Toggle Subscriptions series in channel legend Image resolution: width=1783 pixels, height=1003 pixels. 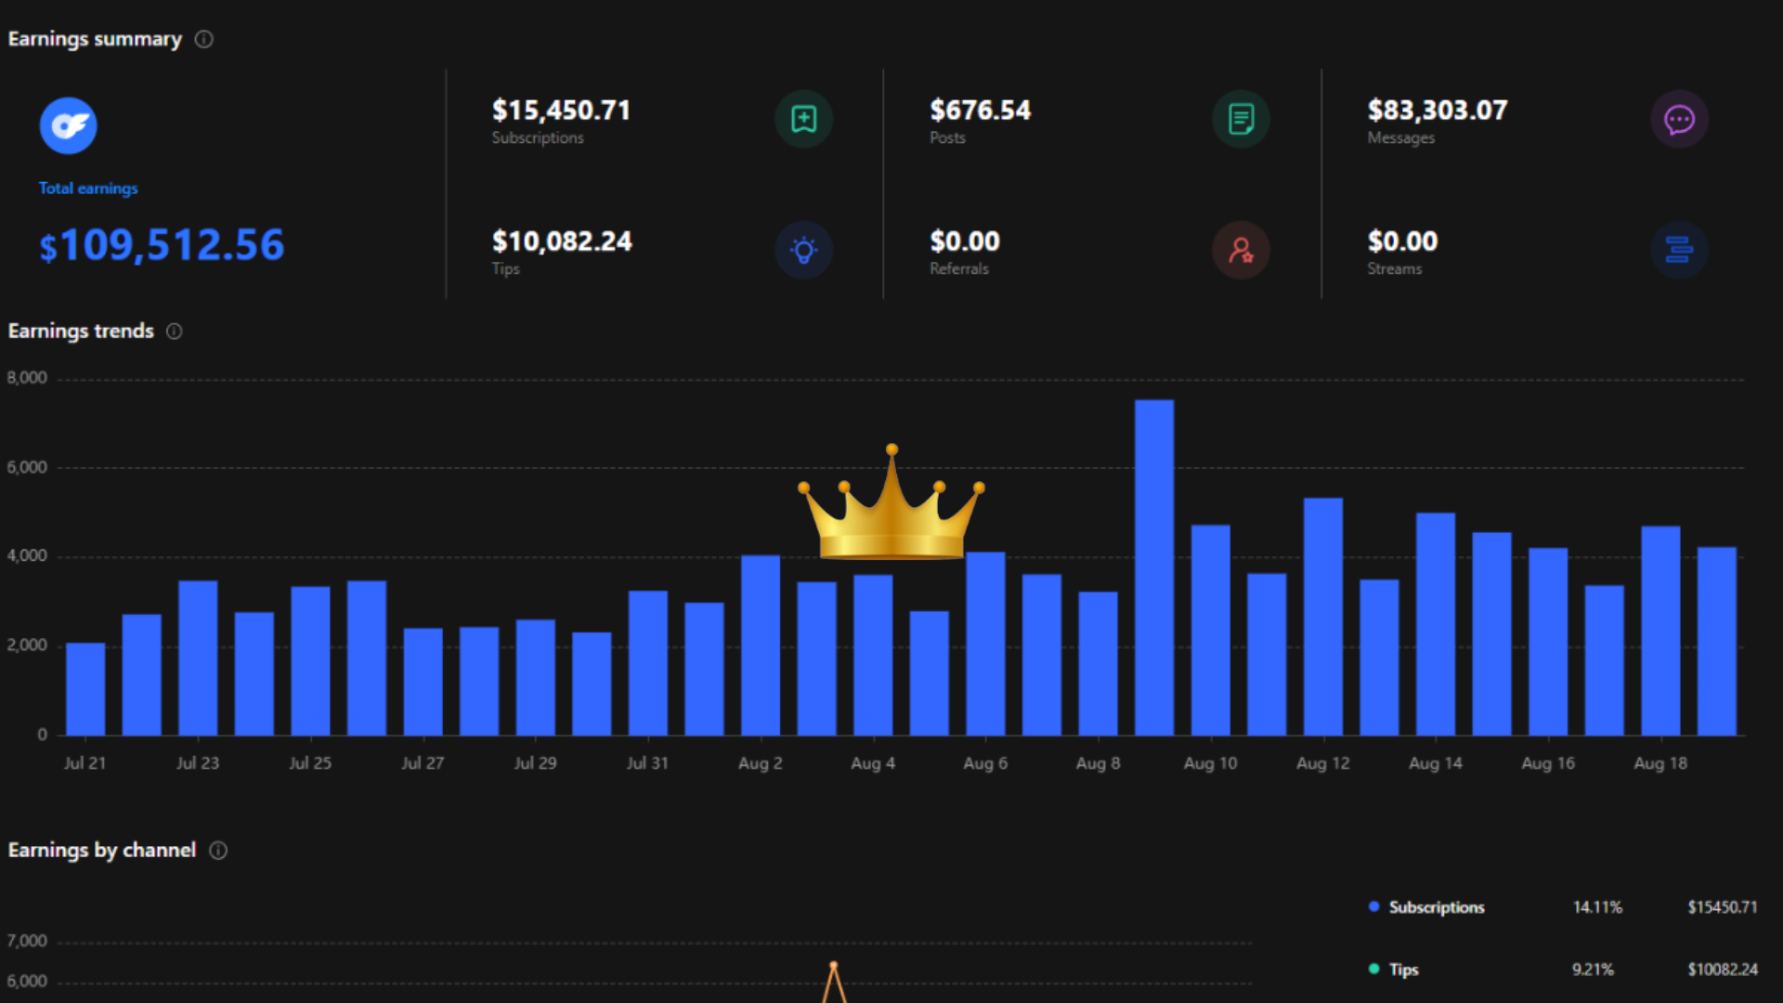point(1436,907)
